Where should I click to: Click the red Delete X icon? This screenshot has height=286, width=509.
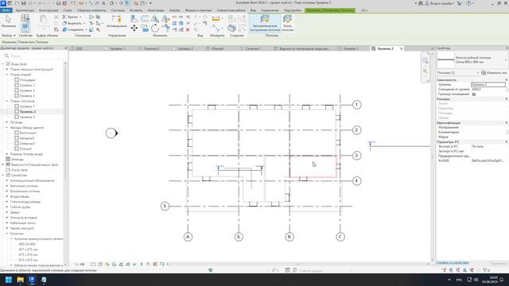(188, 29)
